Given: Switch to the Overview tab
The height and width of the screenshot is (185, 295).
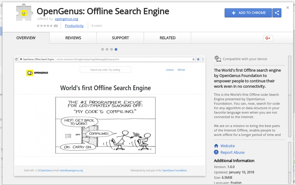Looking at the screenshot, I should pyautogui.click(x=26, y=38).
